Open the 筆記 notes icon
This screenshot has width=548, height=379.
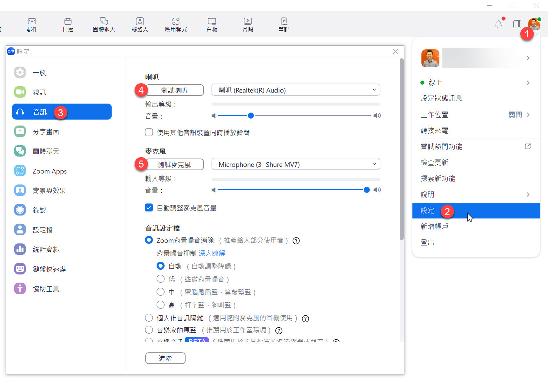click(283, 24)
